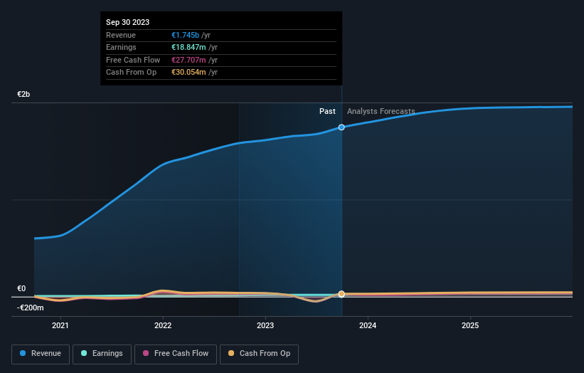Toggle the Cash From Op legend button
This screenshot has width=584, height=373.
[259, 354]
